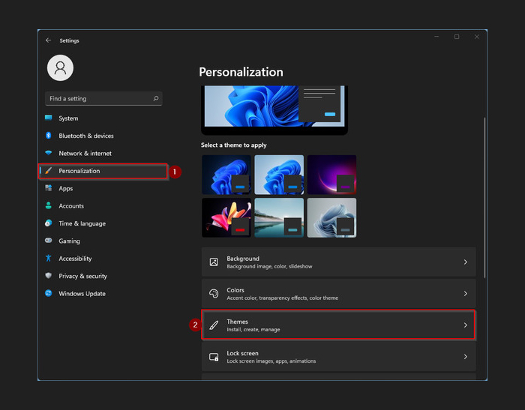
Task: Click the Accounts person icon
Action: pyautogui.click(x=49, y=205)
